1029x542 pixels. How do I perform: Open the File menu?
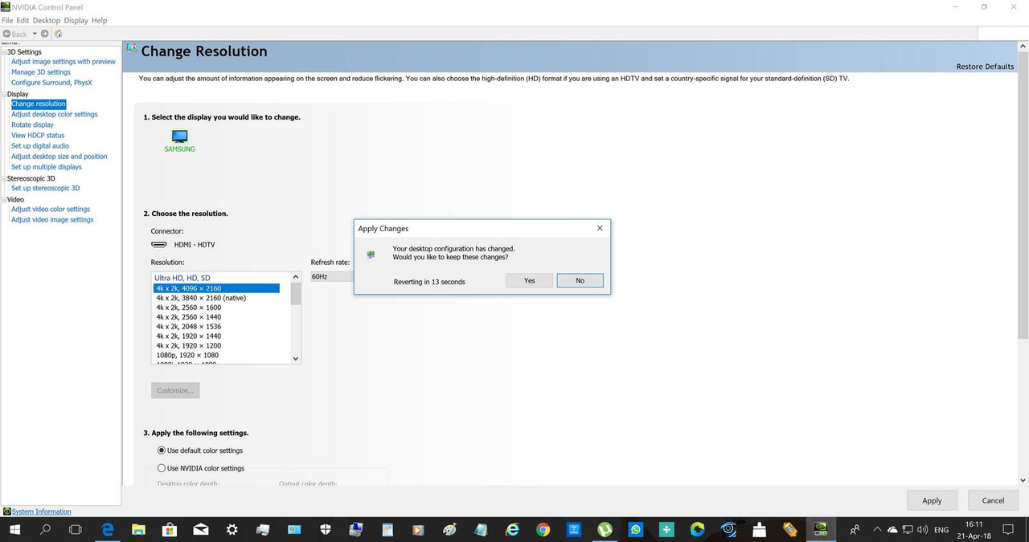click(7, 20)
